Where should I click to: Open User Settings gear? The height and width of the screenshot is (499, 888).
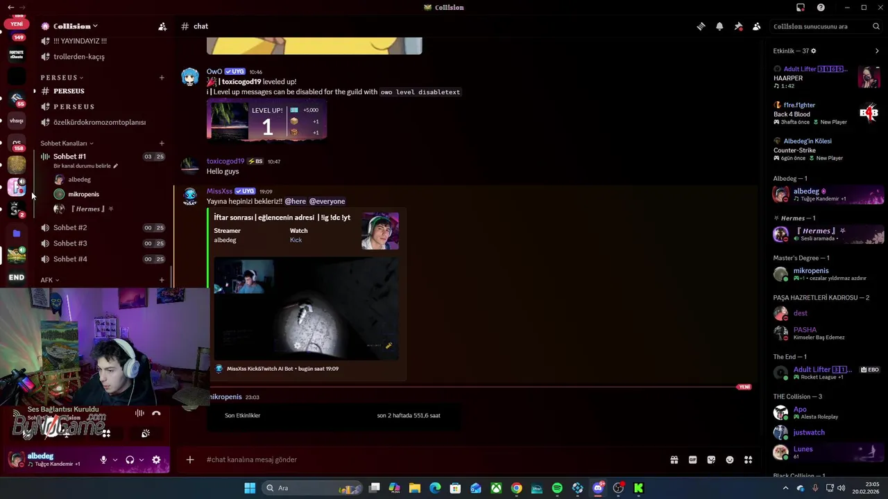pyautogui.click(x=156, y=459)
